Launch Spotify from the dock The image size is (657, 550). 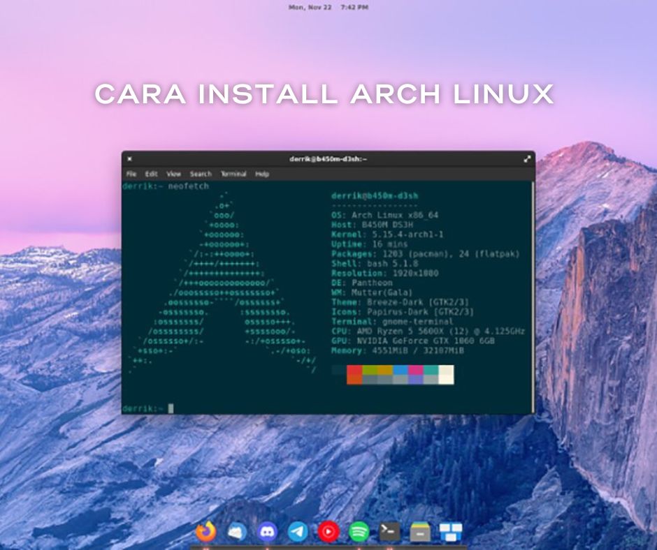tap(359, 532)
